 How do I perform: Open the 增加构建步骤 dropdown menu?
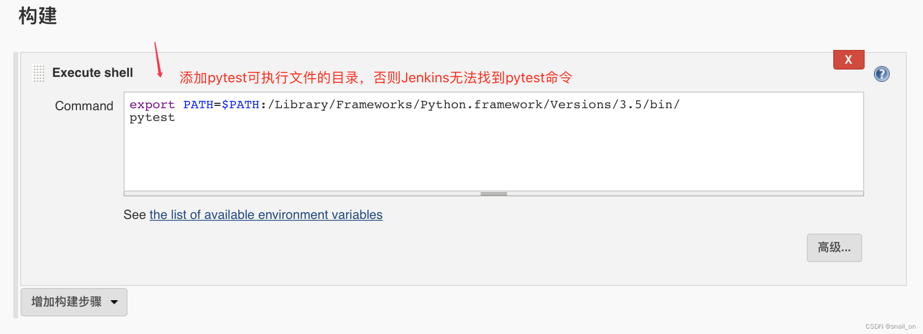pos(74,302)
